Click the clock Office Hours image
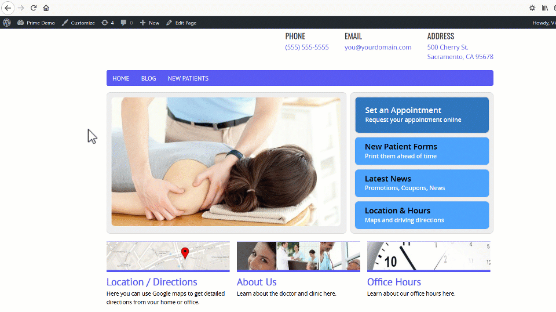 [429, 256]
